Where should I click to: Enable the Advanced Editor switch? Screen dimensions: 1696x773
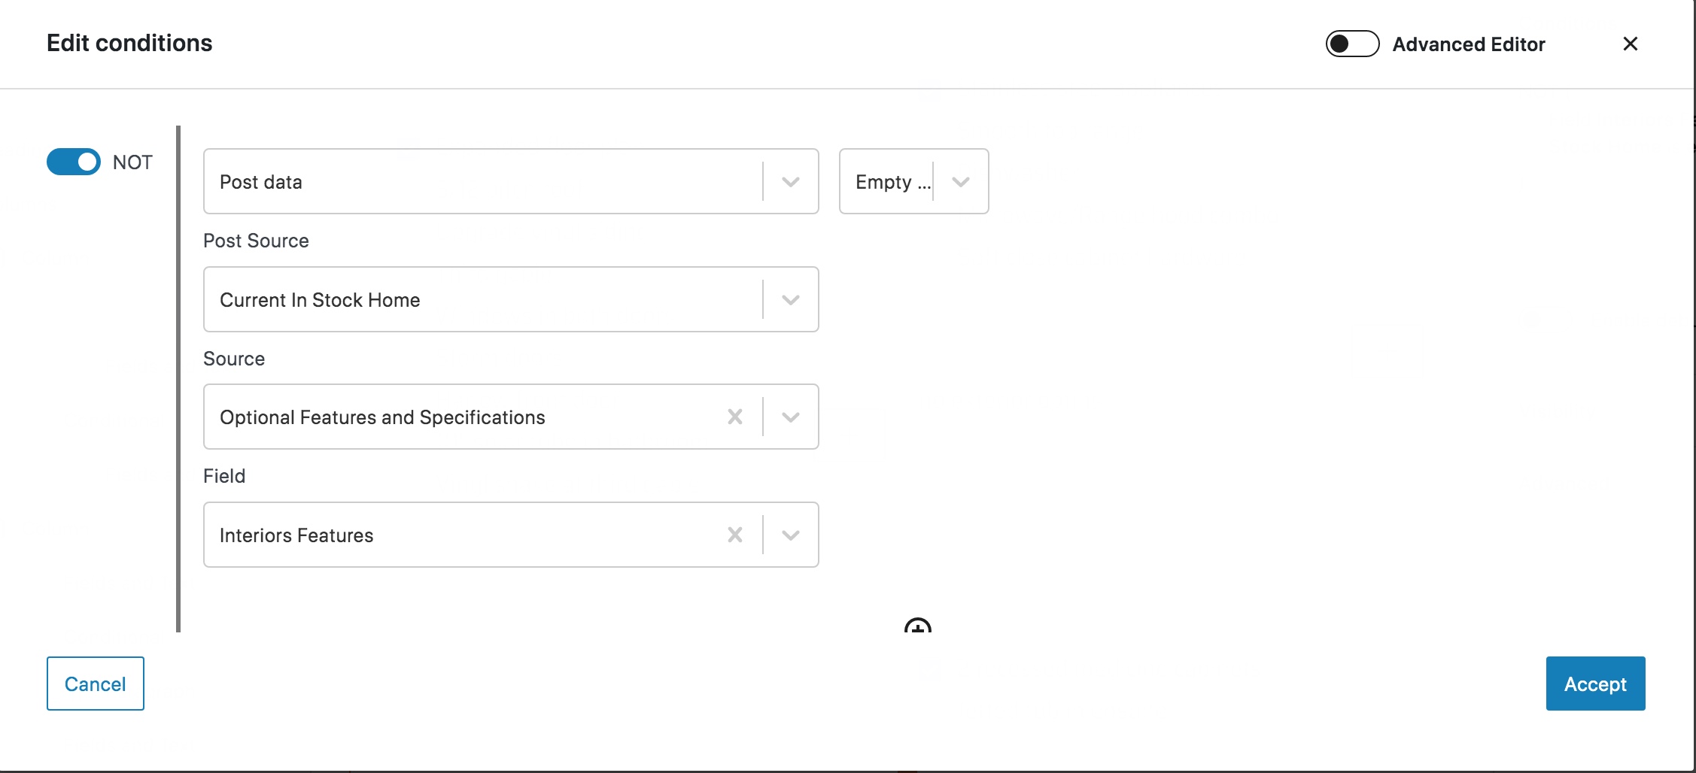coord(1352,44)
